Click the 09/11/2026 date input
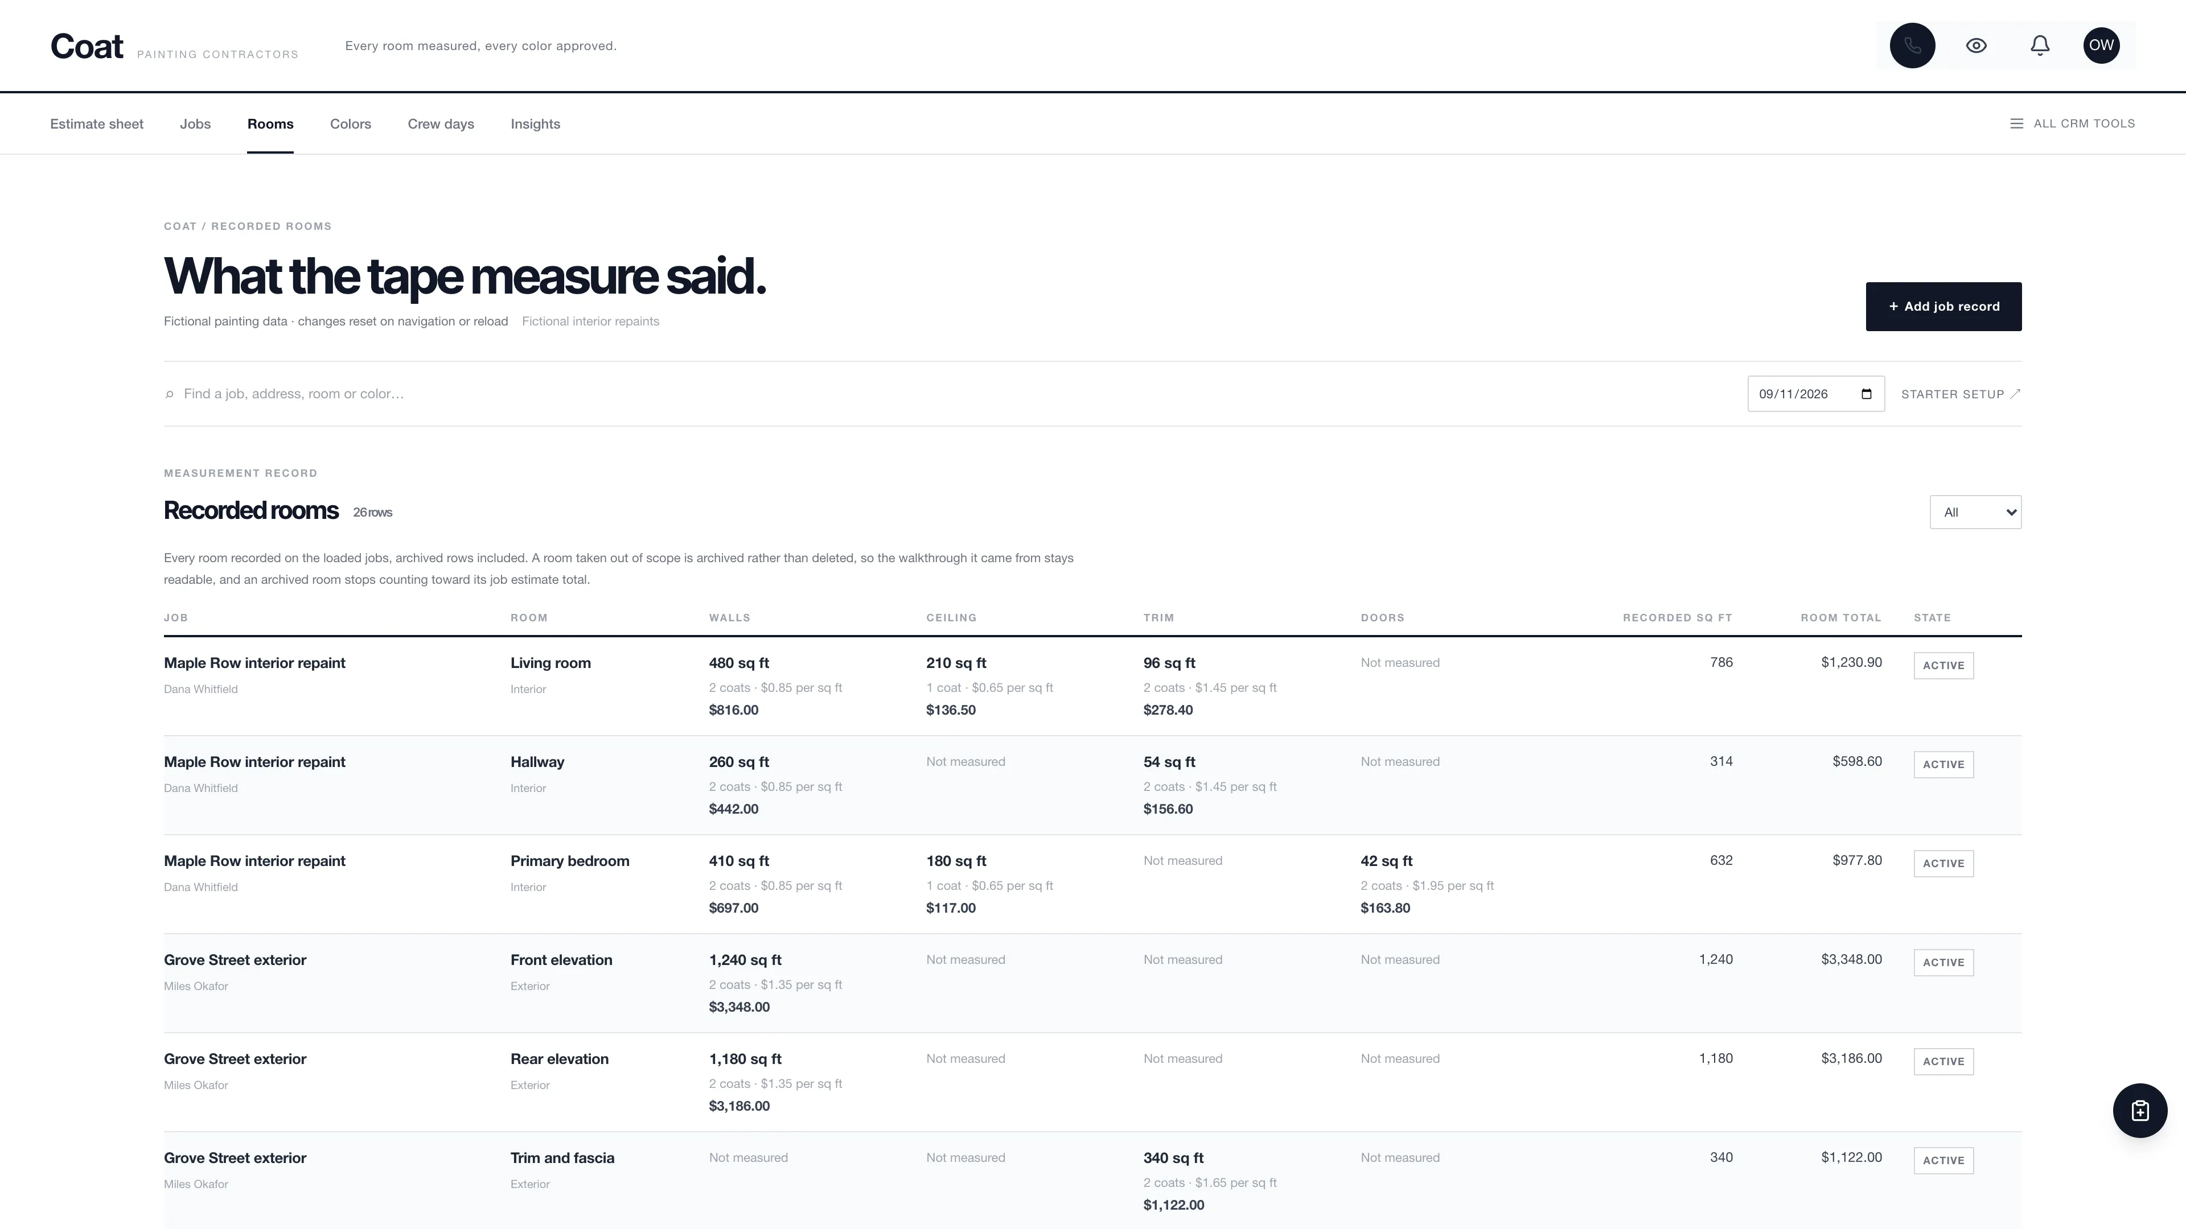This screenshot has width=2186, height=1229. 1816,394
